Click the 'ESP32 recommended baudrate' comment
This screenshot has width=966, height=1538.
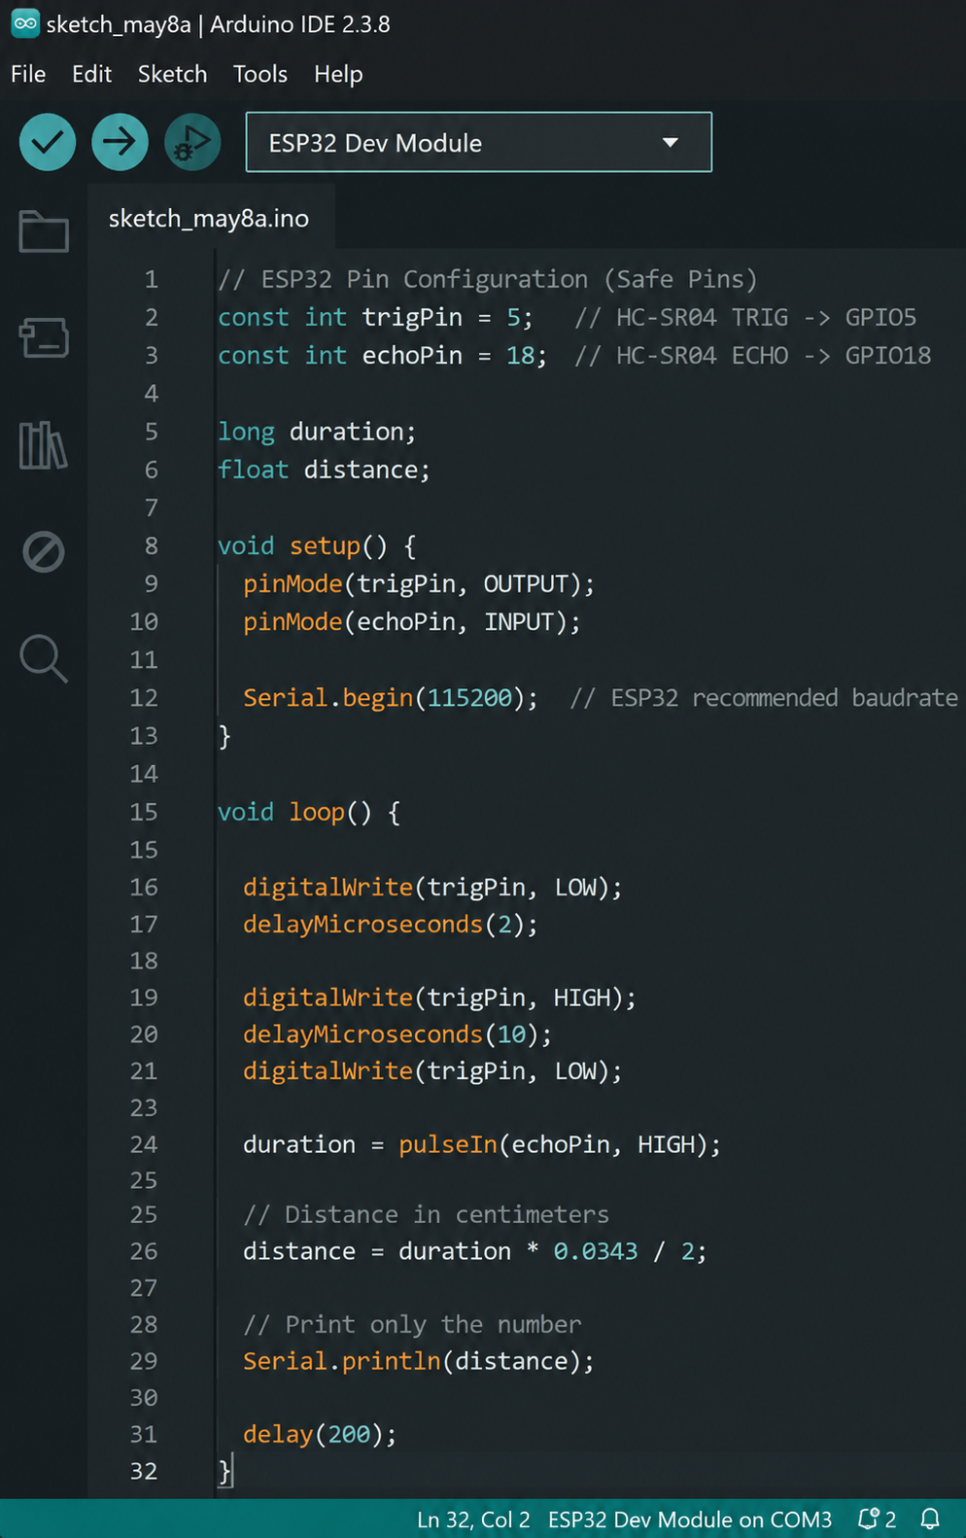[764, 698]
